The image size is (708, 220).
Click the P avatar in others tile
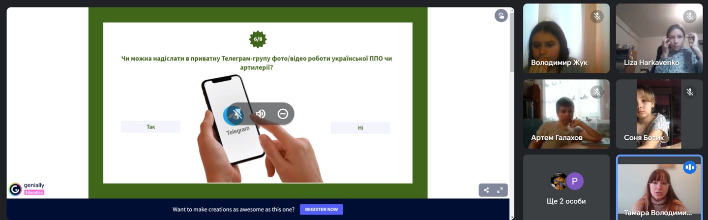(x=575, y=181)
